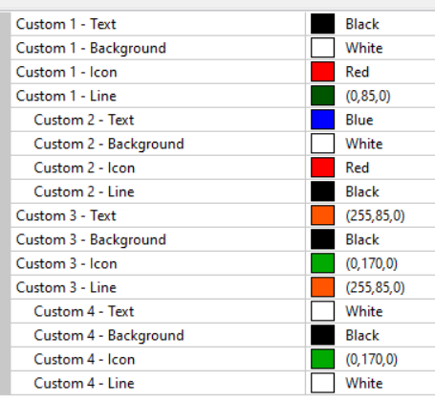Click the (0,85,0) value of Custom 1 - Line
The image size is (435, 403).
pos(368,96)
